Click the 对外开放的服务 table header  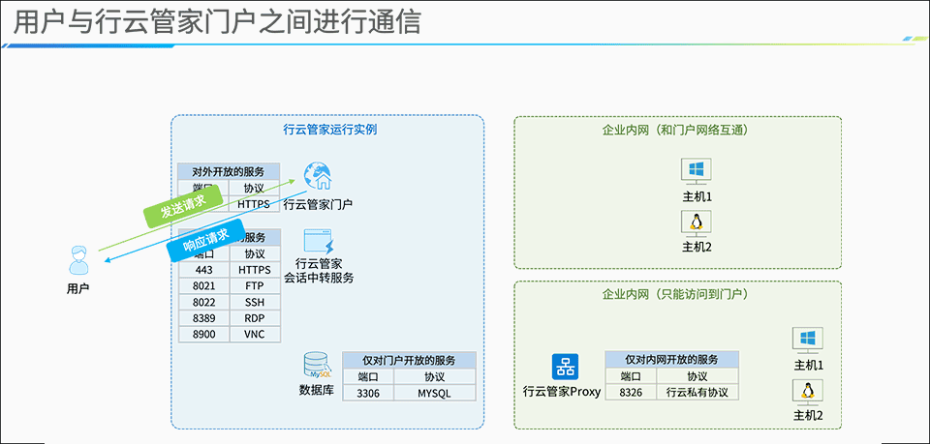pyautogui.click(x=229, y=171)
